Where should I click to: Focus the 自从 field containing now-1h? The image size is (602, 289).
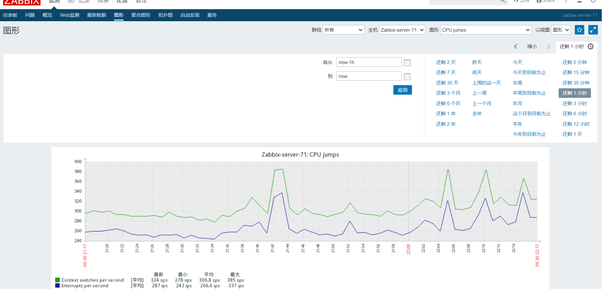(x=369, y=62)
